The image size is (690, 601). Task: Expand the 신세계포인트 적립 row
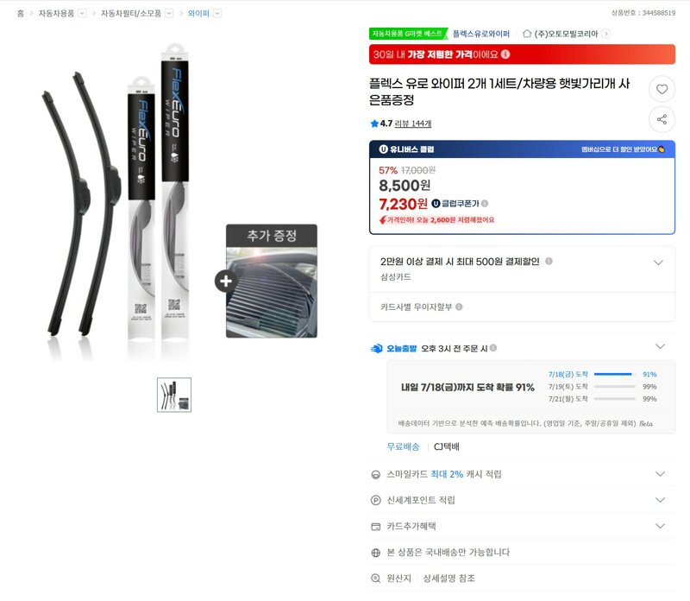(660, 500)
